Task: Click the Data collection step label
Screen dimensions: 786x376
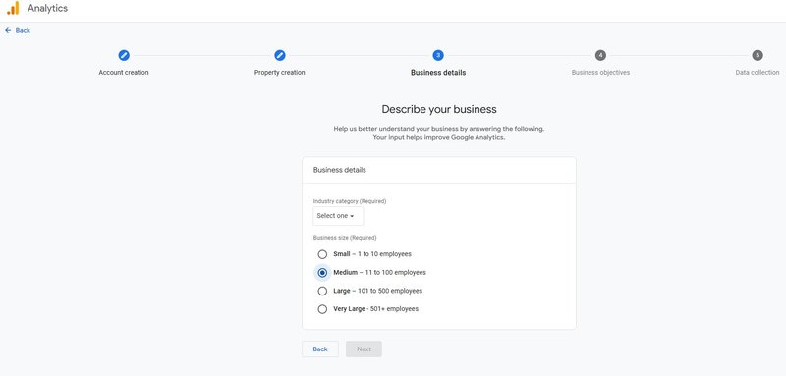Action: click(x=758, y=72)
